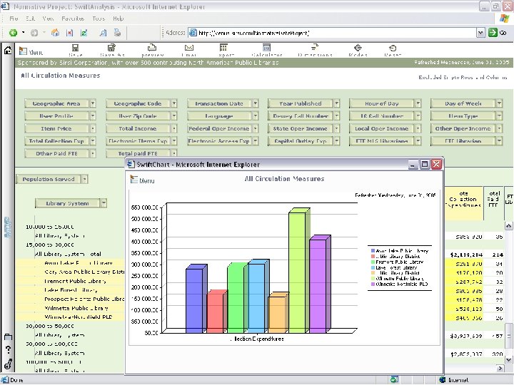Viewport: 514px width, 385px height.
Task: Click the horizontal scrollbar right arrow
Action: coord(500,369)
